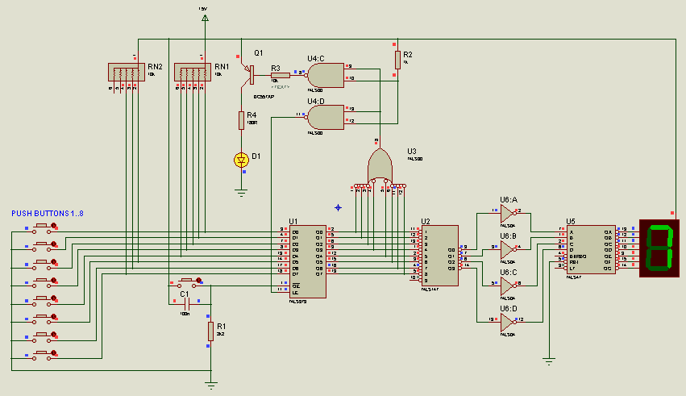686x396 pixels.
Task: Click the blue crosshair origin marker
Action: [x=338, y=208]
